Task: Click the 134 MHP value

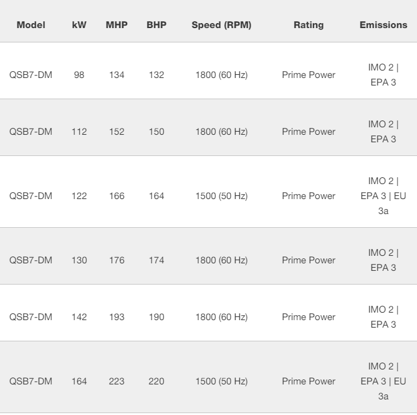Action: point(117,75)
